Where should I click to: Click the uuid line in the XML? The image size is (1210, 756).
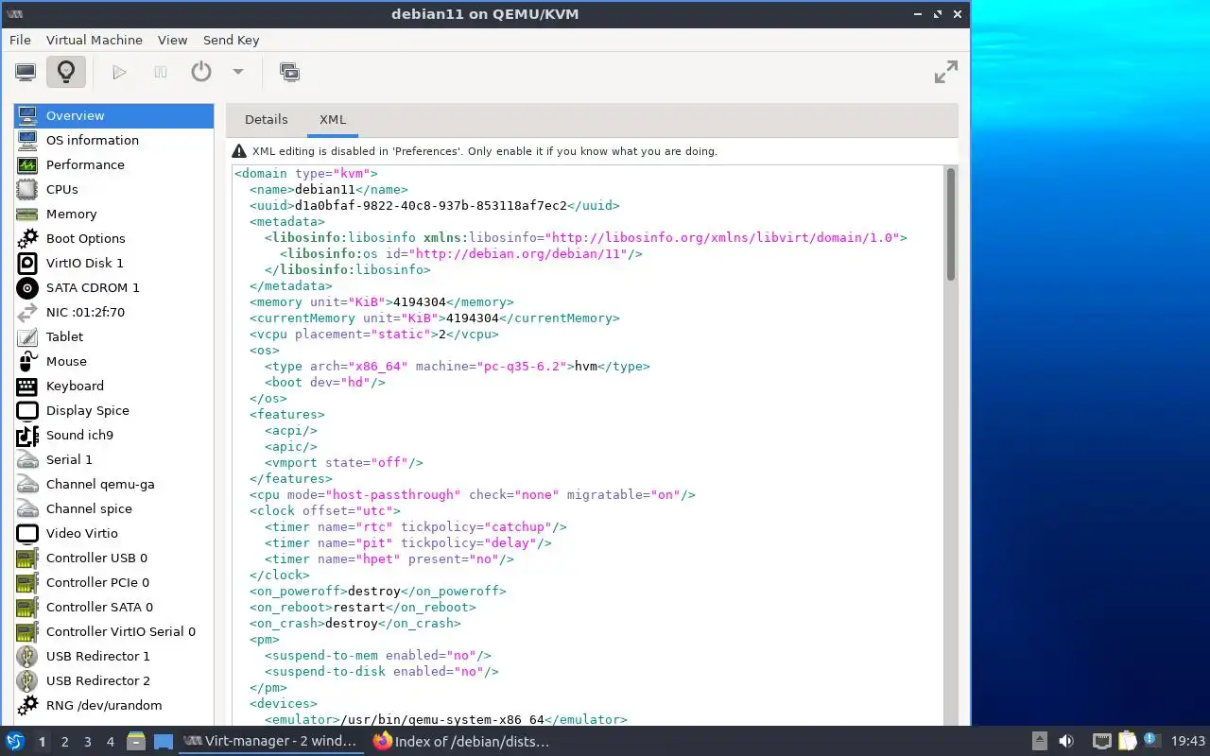coord(434,205)
